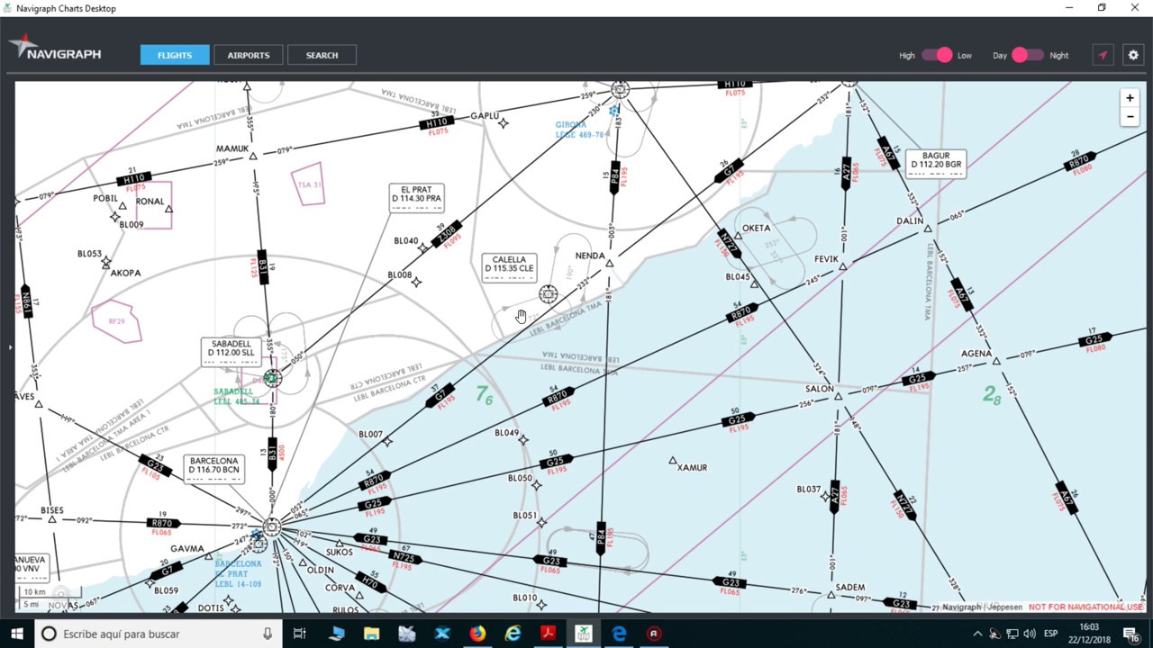This screenshot has height=648, width=1153.
Task: Click the GAPLU waypoint label
Action: [x=485, y=116]
